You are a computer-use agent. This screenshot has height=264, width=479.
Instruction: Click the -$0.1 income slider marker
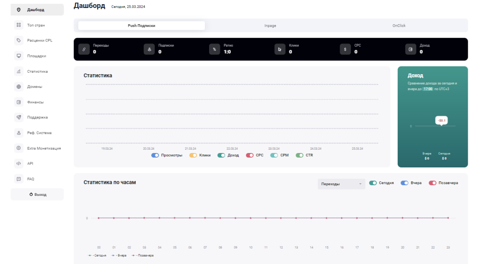(442, 121)
